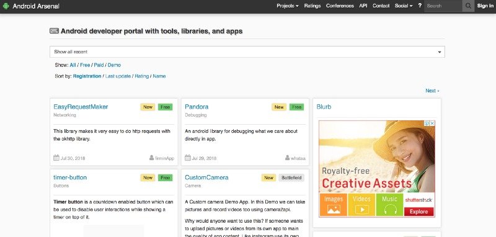This screenshot has width=496, height=237.
Task: Click the calendar icon on EasyRequestMaker card
Action: click(56, 158)
